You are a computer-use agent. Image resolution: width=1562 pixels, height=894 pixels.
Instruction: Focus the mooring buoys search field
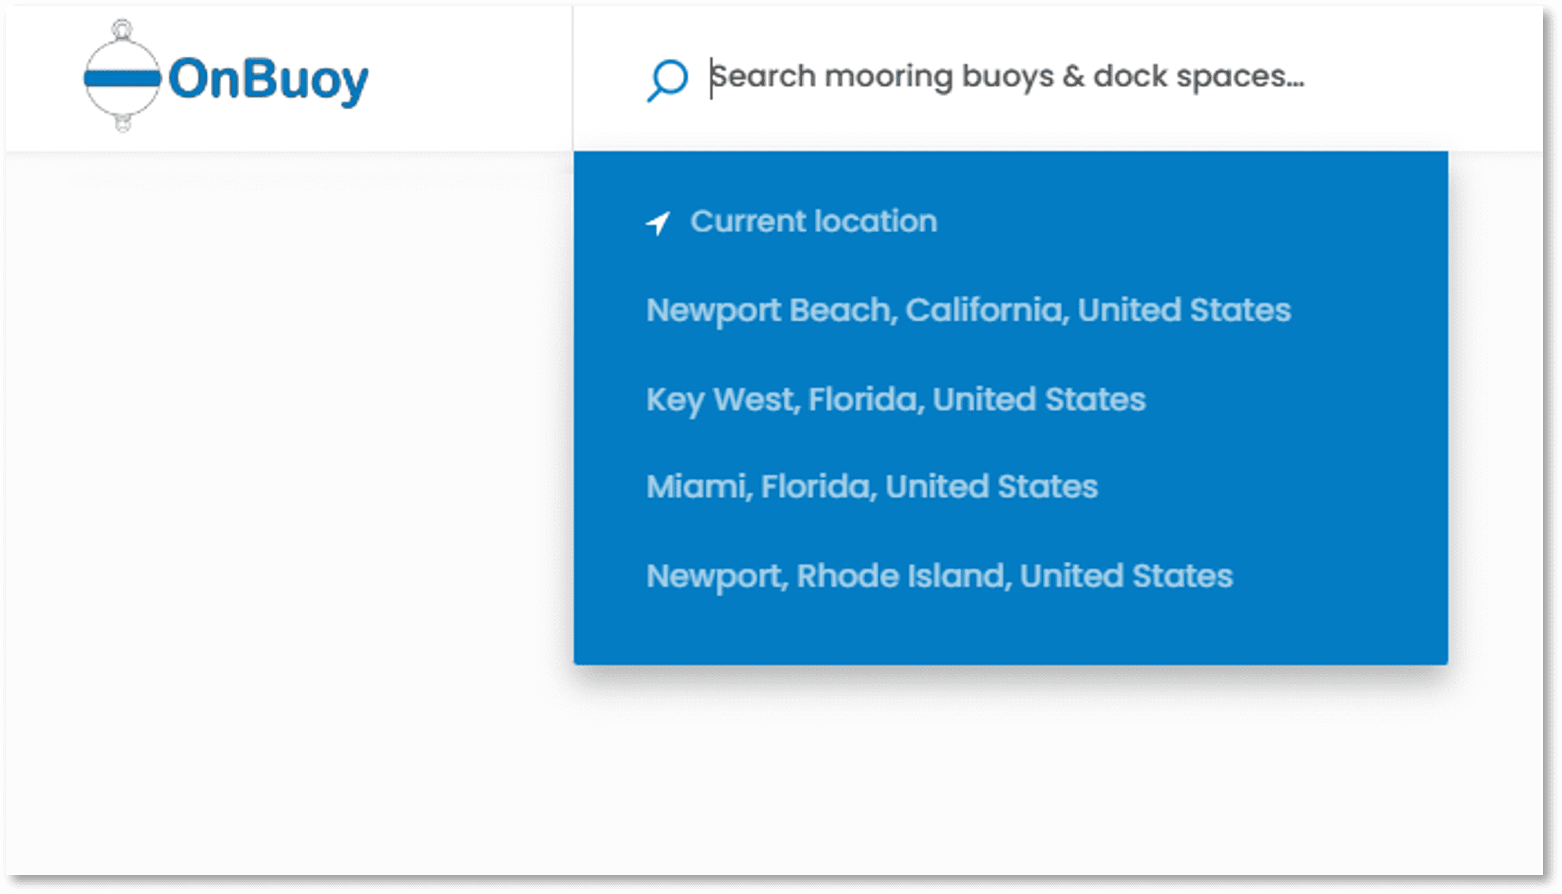tap(1007, 77)
